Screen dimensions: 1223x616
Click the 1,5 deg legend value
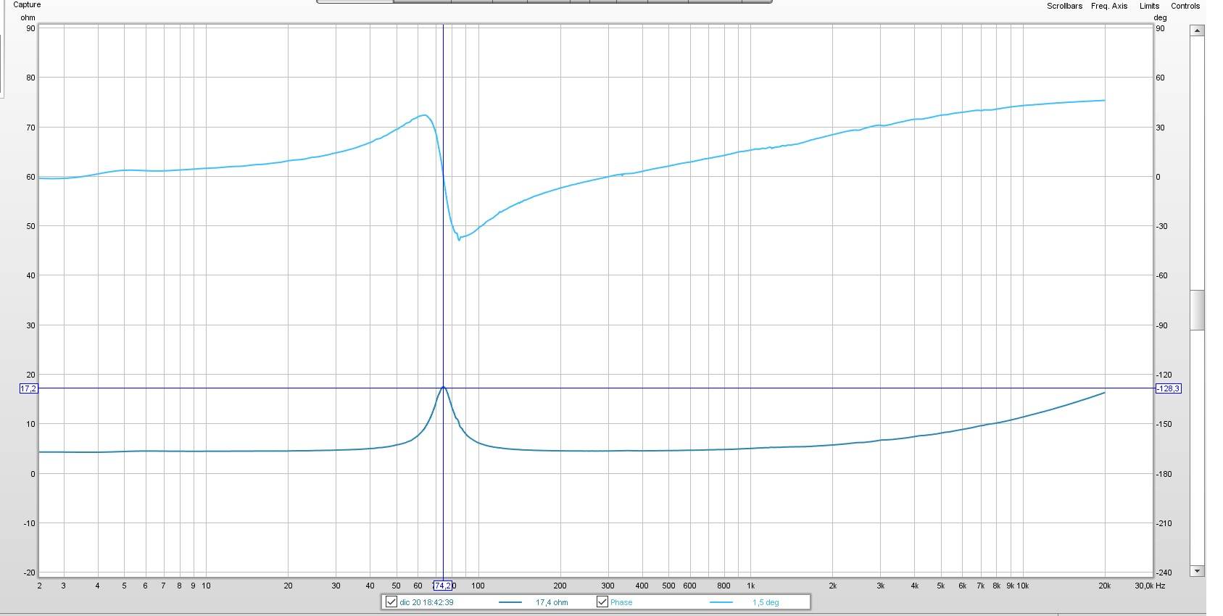point(766,602)
